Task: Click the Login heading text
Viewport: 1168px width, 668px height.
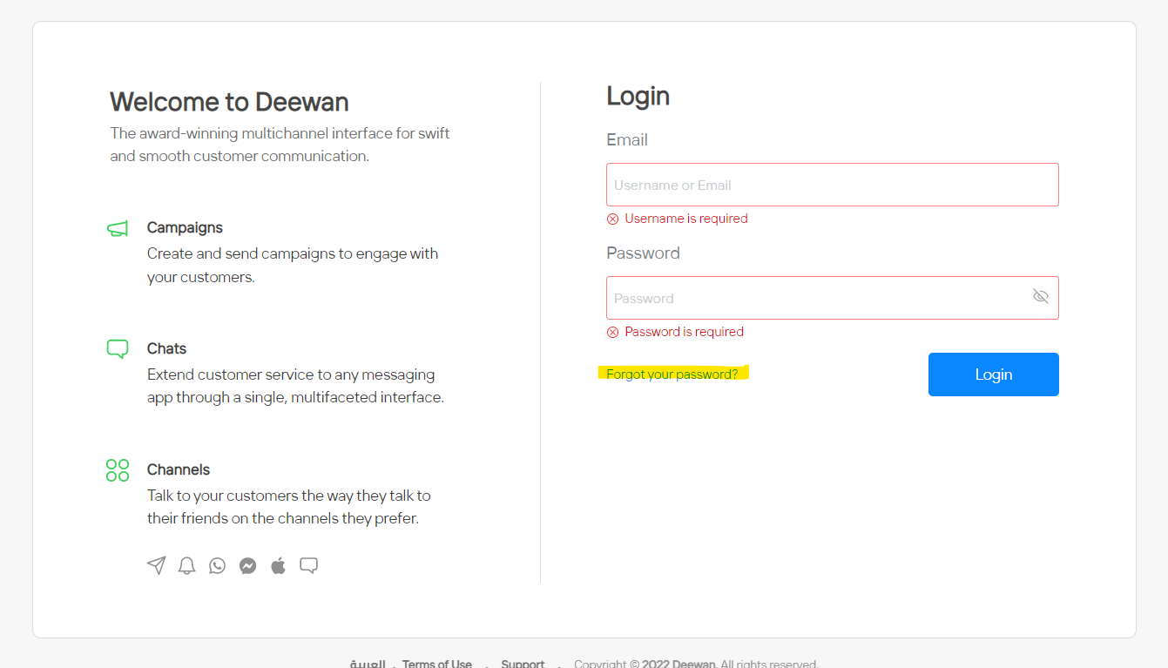Action: 638,96
